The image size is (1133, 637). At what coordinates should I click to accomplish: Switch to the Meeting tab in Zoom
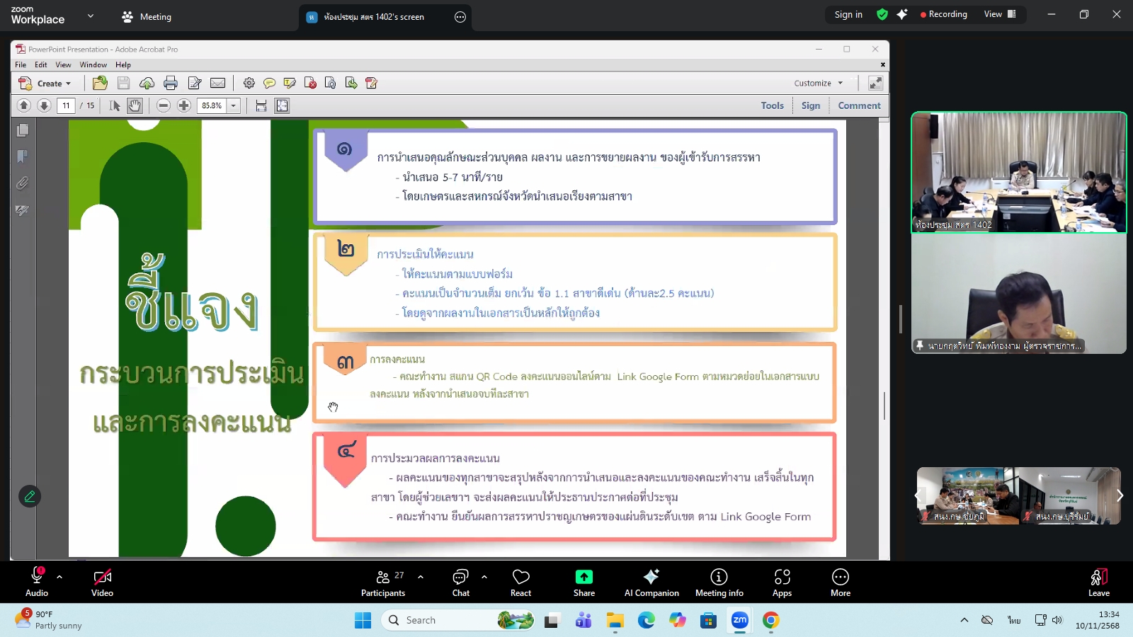pyautogui.click(x=146, y=16)
